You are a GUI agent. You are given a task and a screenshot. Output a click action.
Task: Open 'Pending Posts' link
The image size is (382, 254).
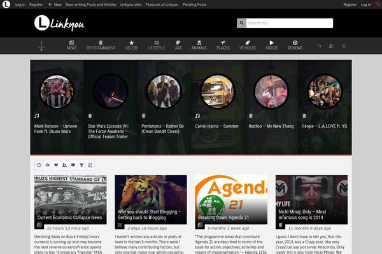click(194, 4)
